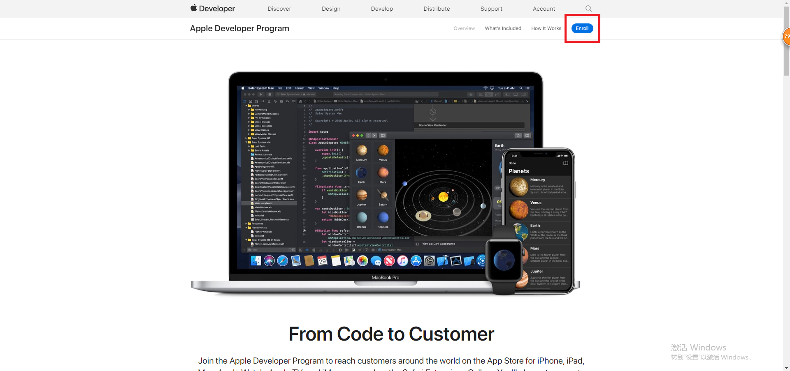790x371 pixels.
Task: Open the Distribute menu
Action: [x=437, y=9]
